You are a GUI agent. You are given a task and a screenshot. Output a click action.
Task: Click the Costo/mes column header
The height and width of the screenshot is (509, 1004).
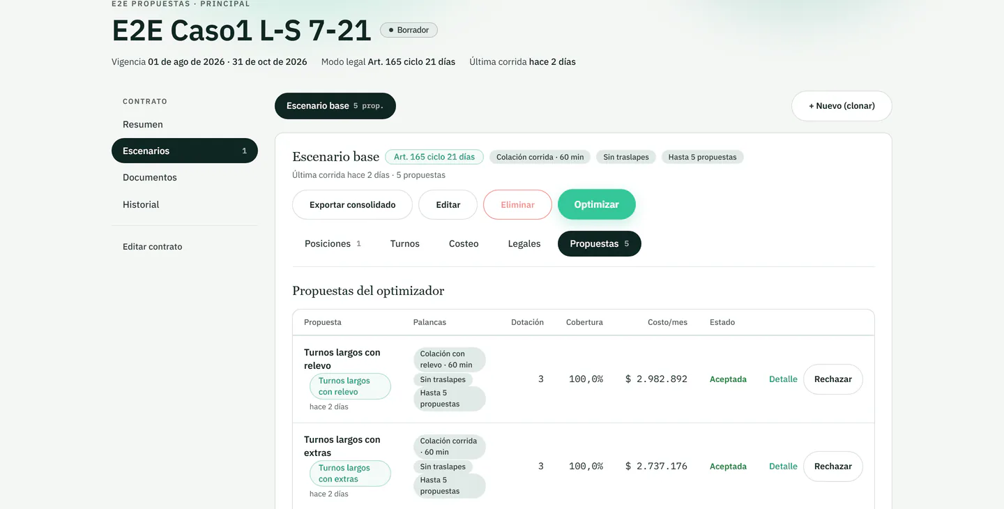667,322
